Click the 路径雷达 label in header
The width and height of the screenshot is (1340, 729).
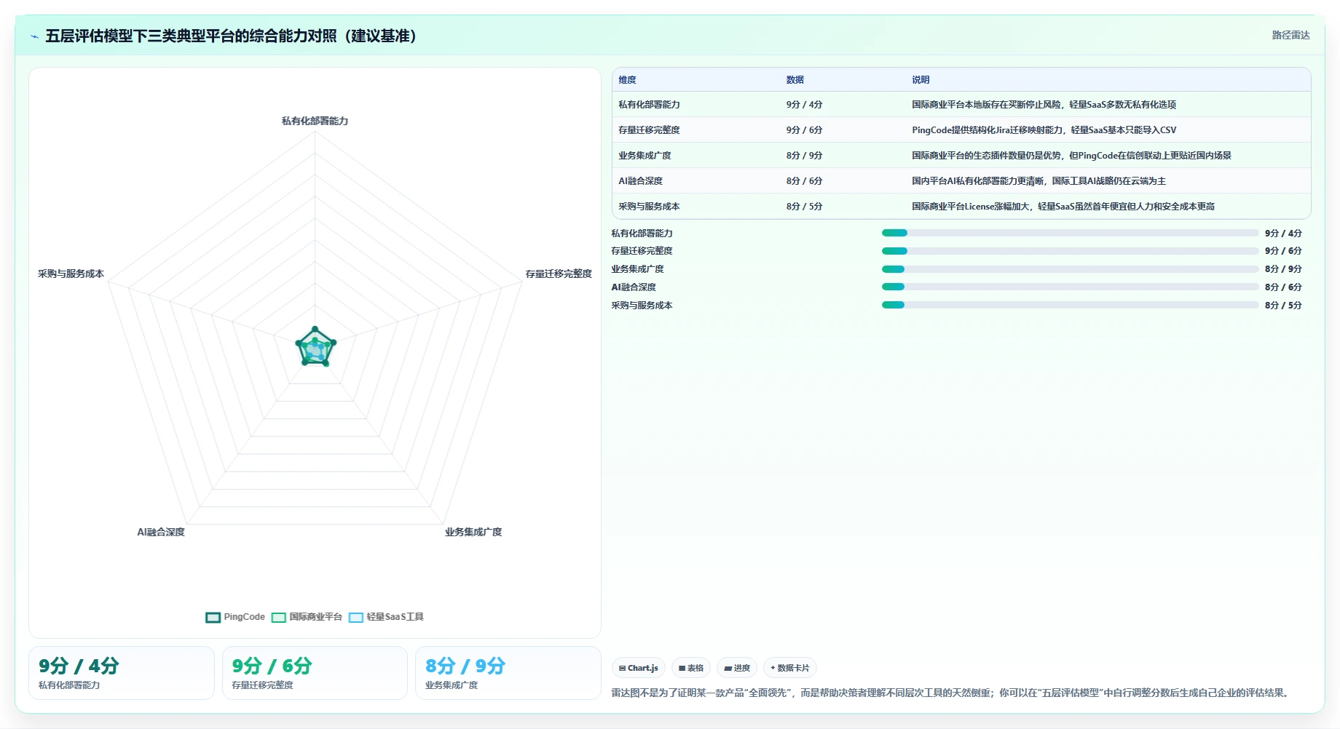(x=1290, y=35)
